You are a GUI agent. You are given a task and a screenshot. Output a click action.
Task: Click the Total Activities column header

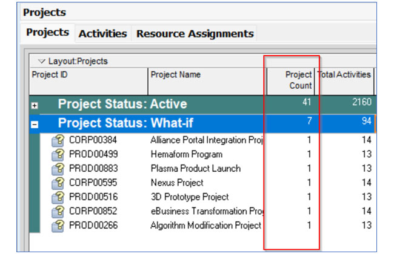[344, 76]
